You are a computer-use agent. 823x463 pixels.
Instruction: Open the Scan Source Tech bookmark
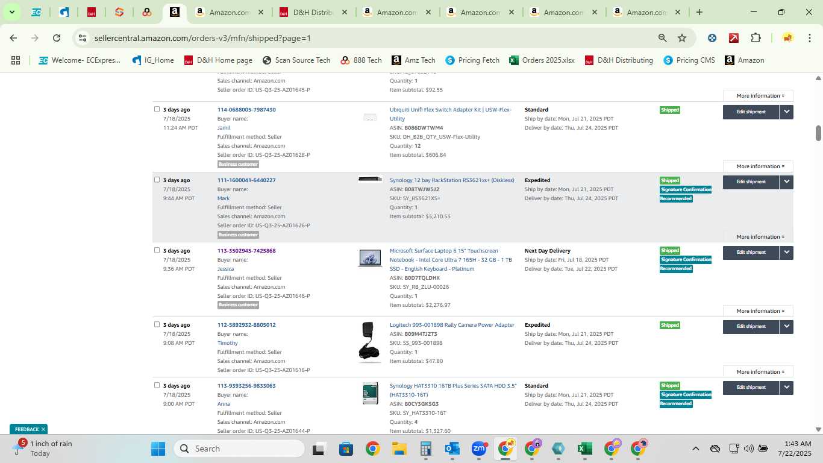point(296,60)
